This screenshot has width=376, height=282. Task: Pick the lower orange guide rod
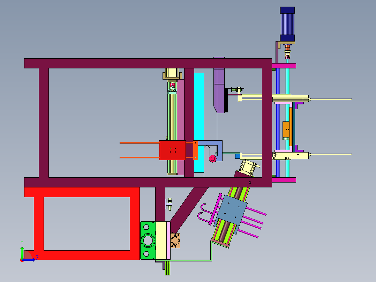coord(140,157)
